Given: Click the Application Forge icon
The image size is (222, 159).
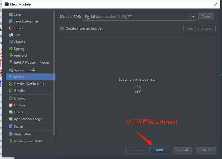Looking at the screenshot, I should tap(11, 119).
